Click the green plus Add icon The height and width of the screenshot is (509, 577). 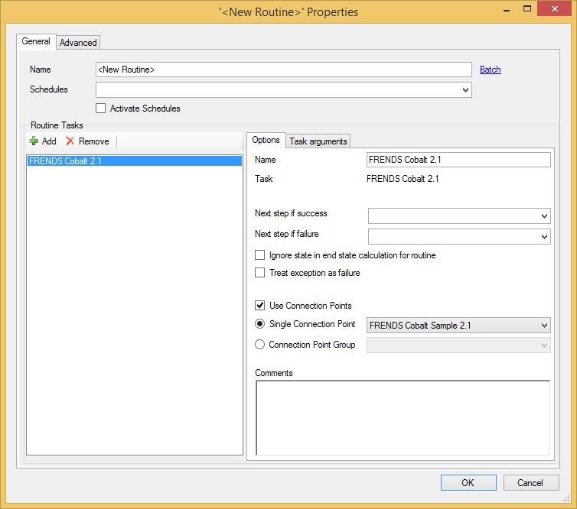tap(34, 141)
